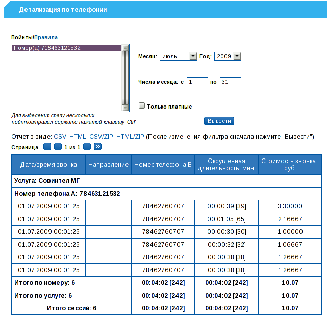The height and width of the screenshot is (317, 327).
Task: Download the report as CSV/ZIP
Action: point(101,137)
